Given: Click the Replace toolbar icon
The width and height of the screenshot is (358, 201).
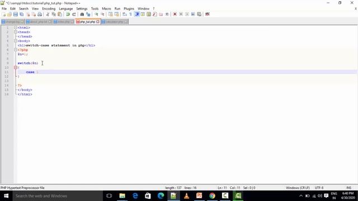Looking at the screenshot, I should click(88, 14).
